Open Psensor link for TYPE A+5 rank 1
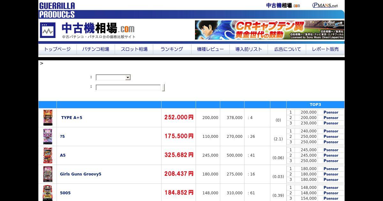The height and width of the screenshot is (201, 383). [x=331, y=112]
